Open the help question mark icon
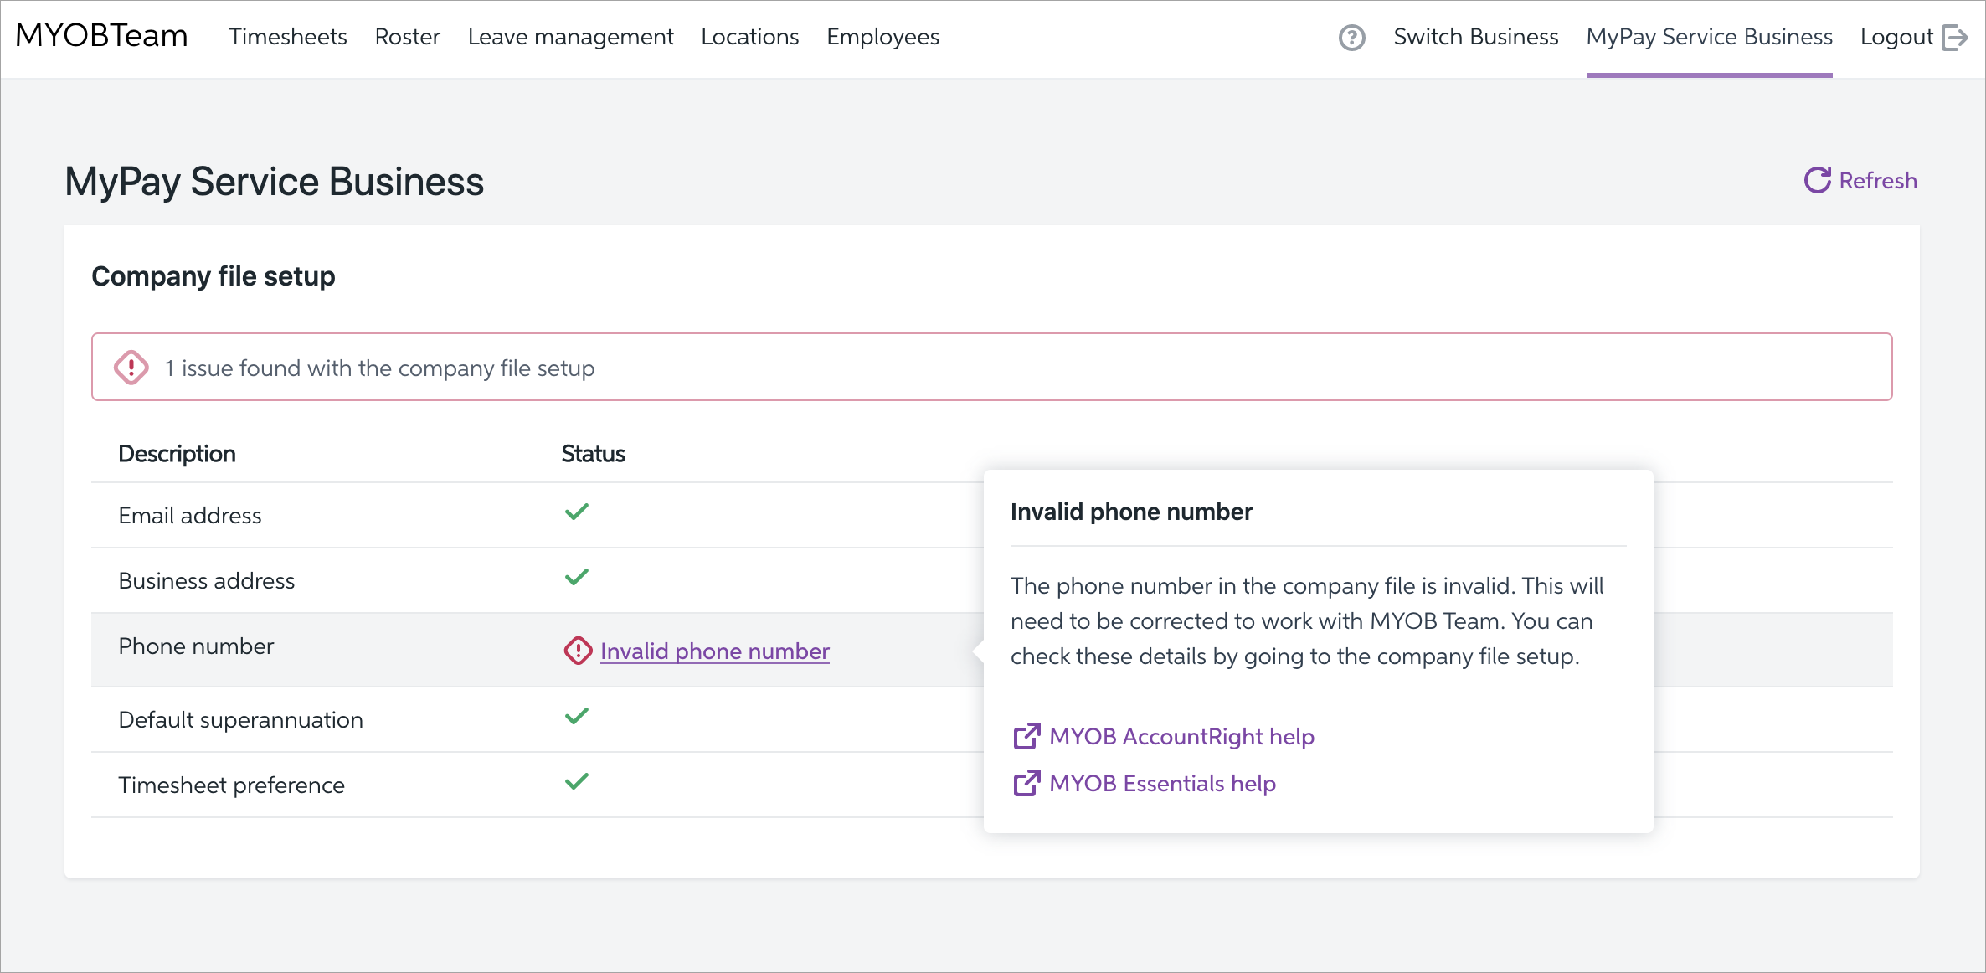 1351,38
